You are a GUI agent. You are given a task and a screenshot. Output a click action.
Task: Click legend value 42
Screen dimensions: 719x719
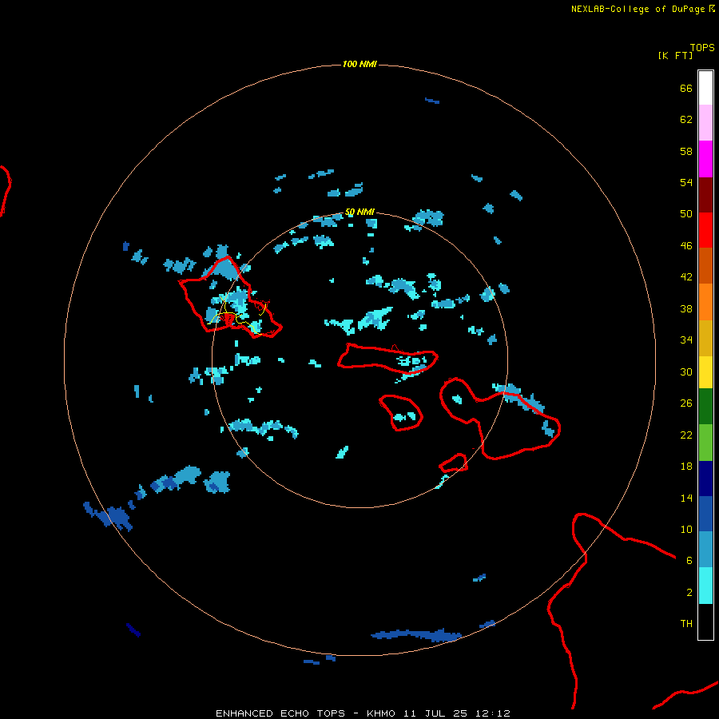(x=686, y=277)
